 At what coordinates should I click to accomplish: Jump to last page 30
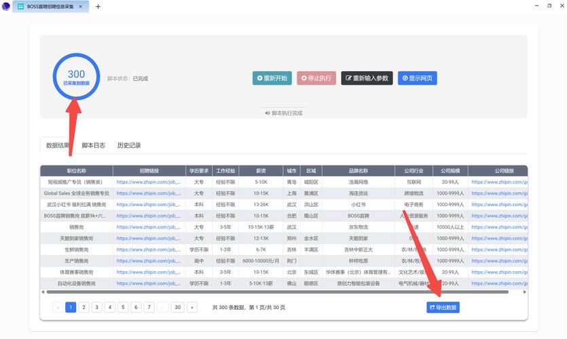pyautogui.click(x=178, y=307)
